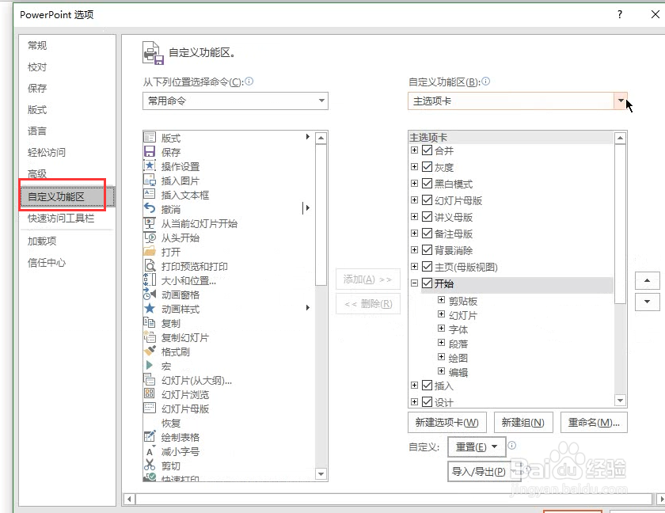Viewport: 665px width, 513px height.
Task: Open the 常用命令 dropdown
Action: click(235, 101)
